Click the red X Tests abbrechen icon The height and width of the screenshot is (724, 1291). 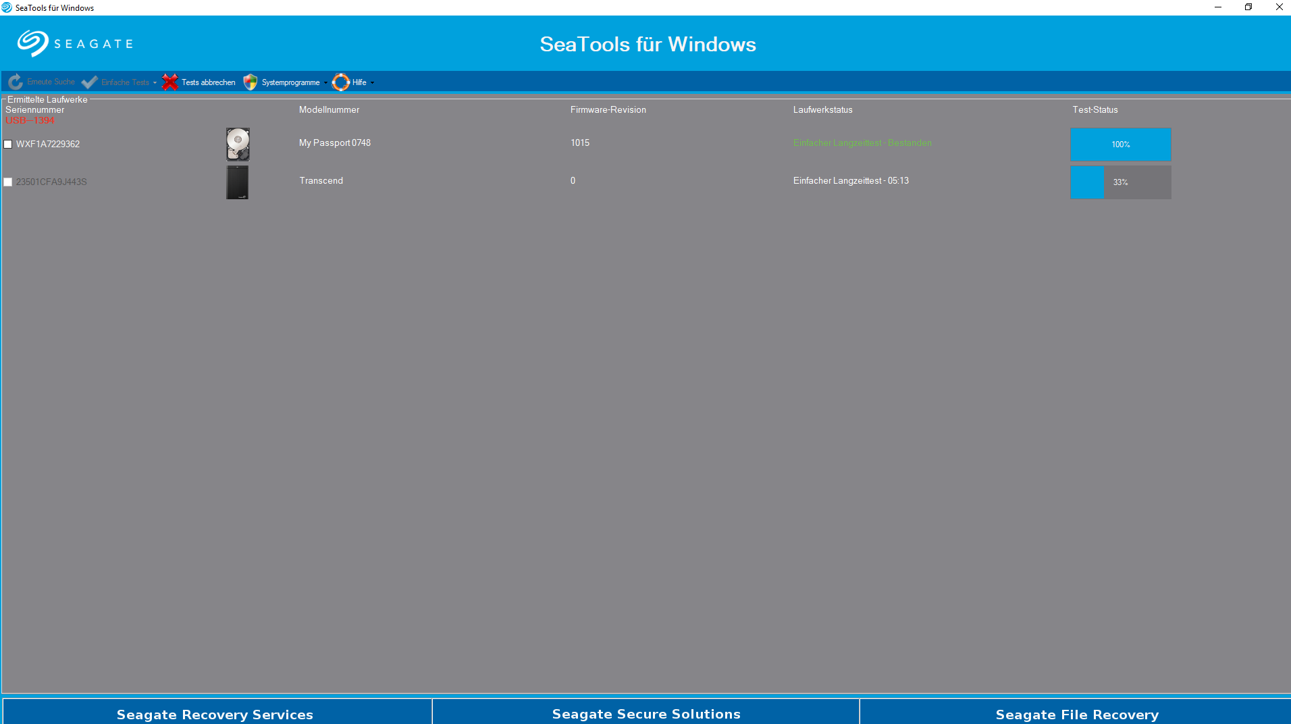170,82
